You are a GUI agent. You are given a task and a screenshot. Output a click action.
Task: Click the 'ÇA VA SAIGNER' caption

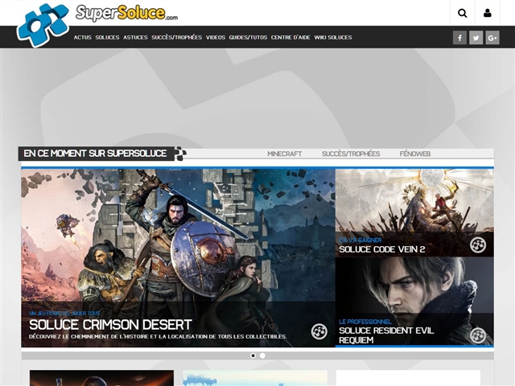point(360,240)
